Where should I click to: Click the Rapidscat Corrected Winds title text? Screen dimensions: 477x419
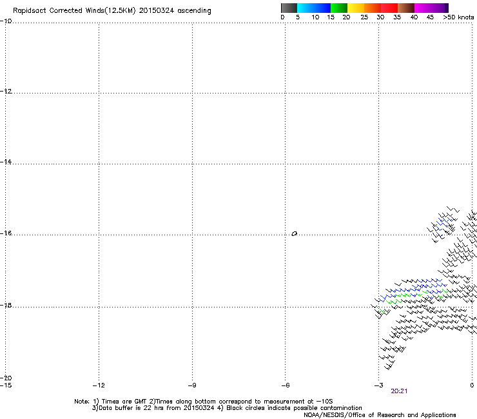coord(112,11)
